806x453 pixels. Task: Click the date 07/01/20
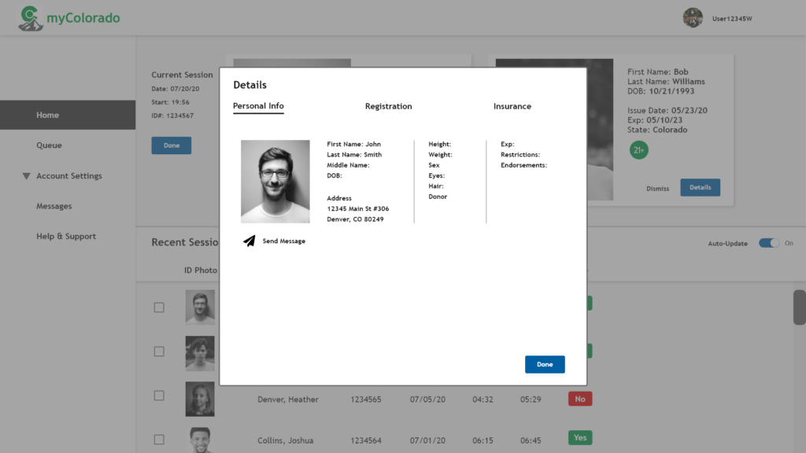click(x=427, y=440)
